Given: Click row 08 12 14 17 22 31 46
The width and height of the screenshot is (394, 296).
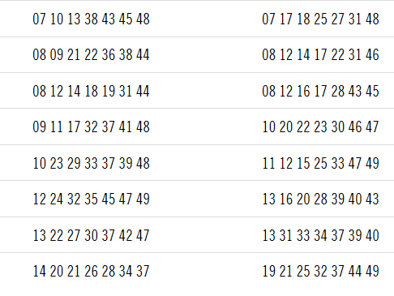Looking at the screenshot, I should 320,54.
